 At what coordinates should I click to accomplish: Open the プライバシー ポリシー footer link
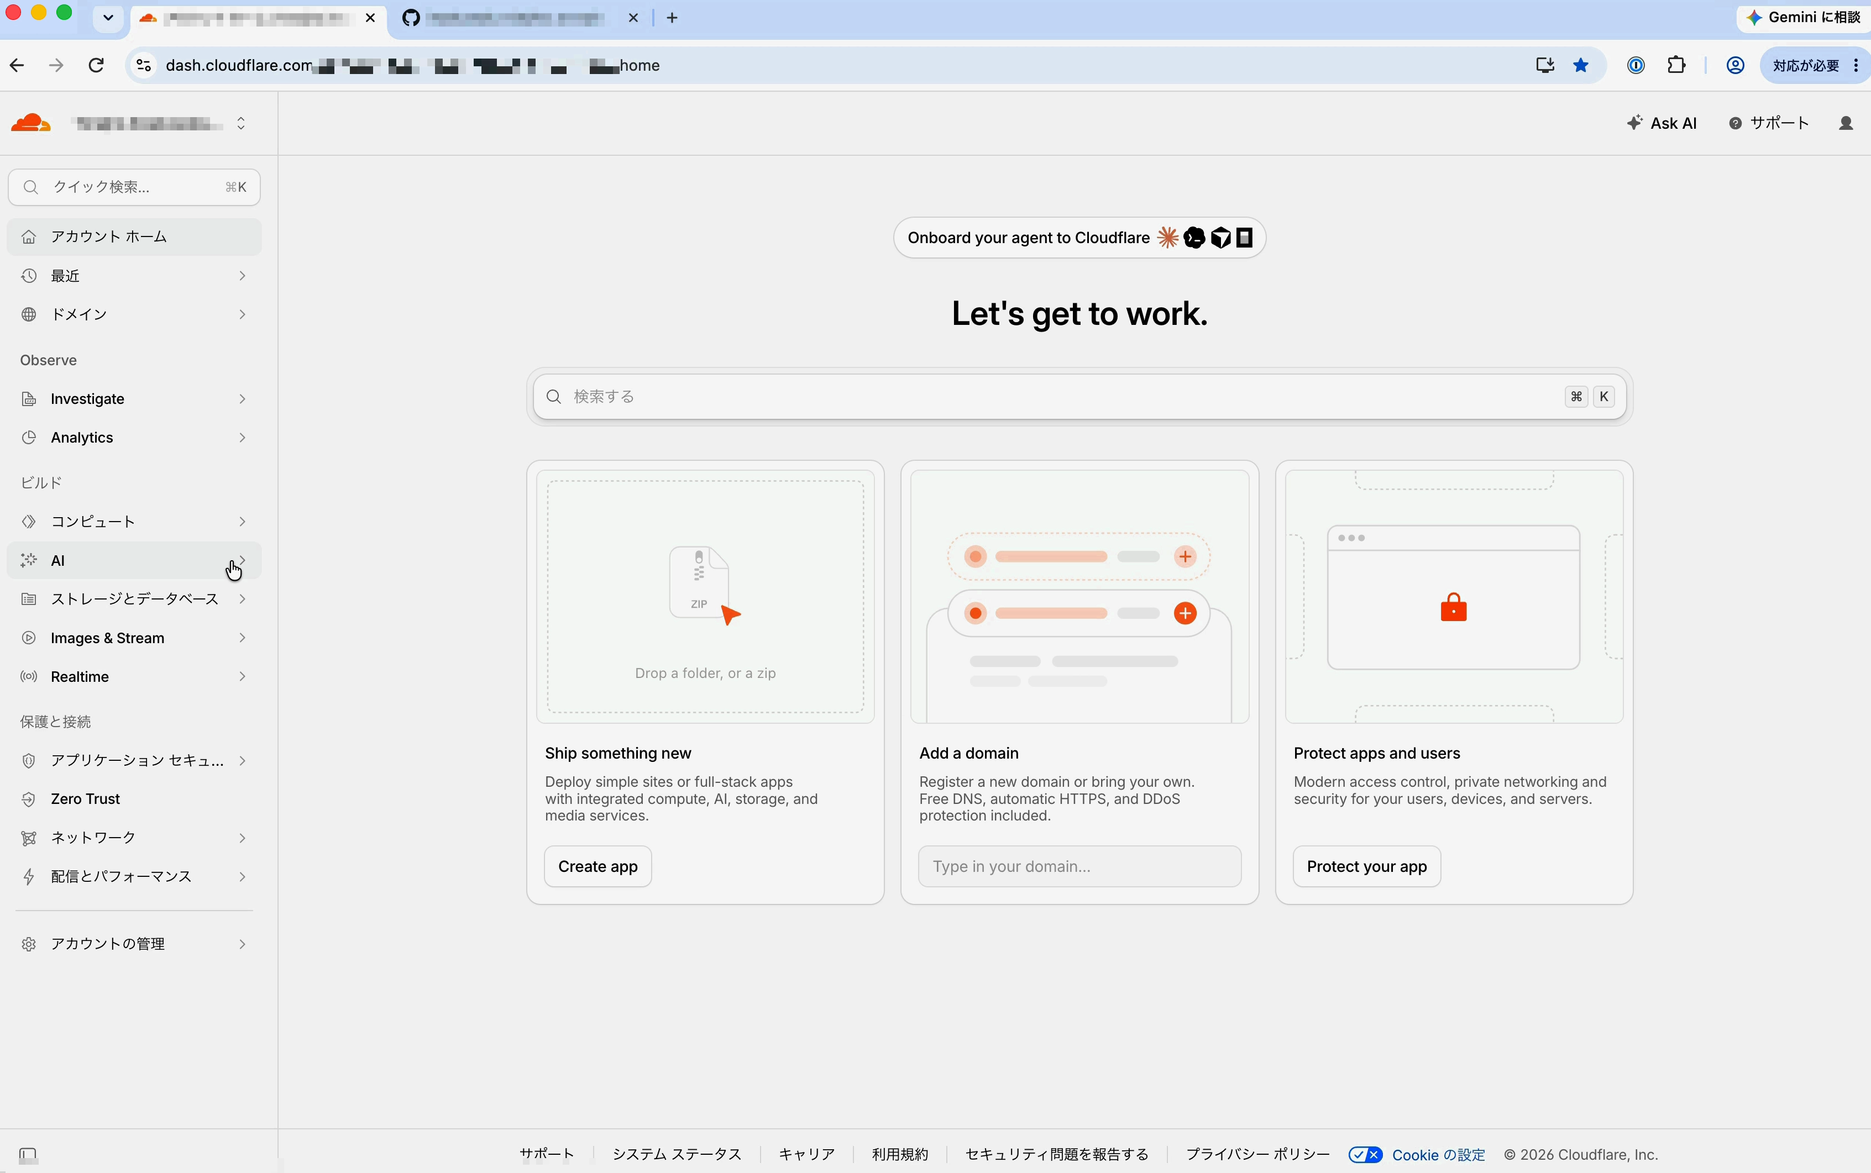pyautogui.click(x=1257, y=1154)
